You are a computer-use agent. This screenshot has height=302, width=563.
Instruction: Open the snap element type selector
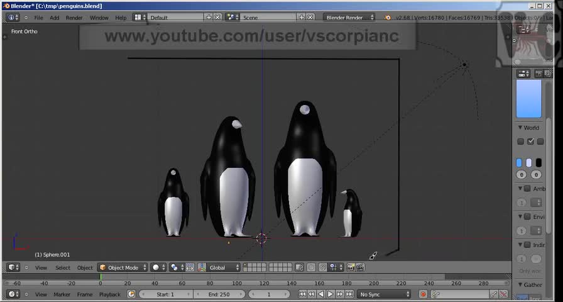pos(336,267)
